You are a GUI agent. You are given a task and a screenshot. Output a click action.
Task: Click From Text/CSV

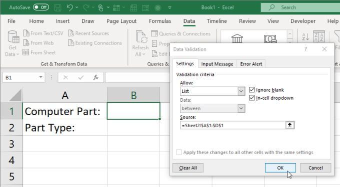click(43, 33)
